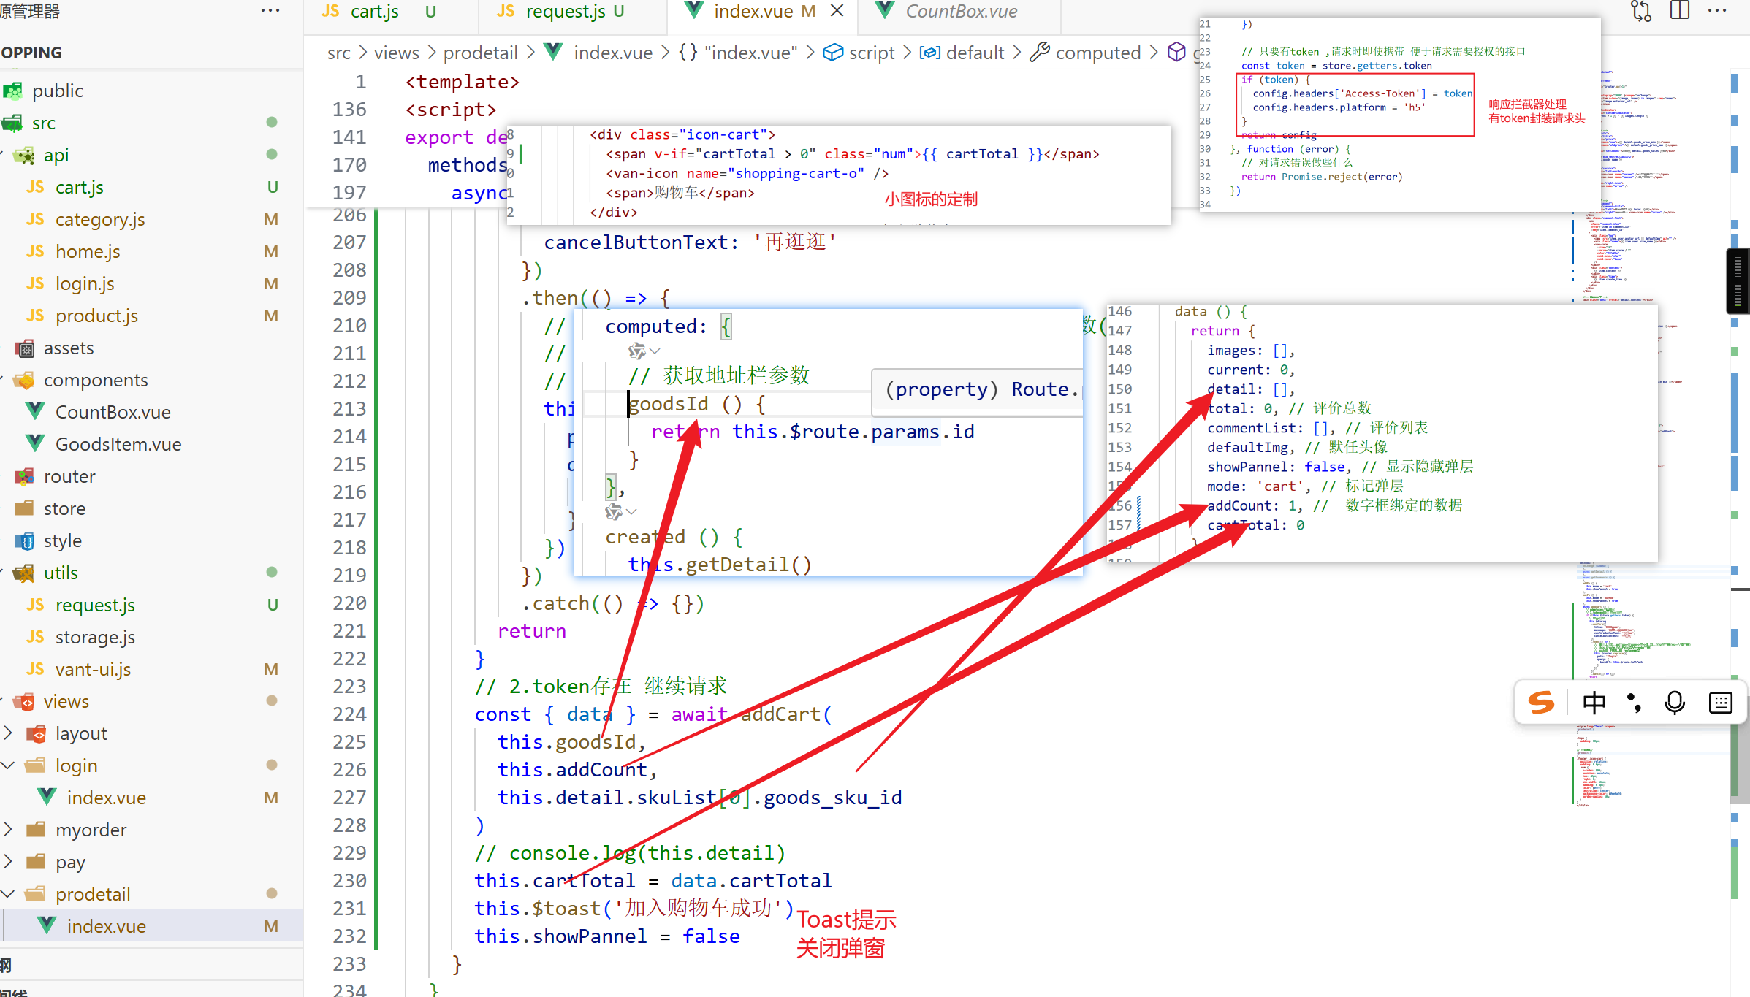Viewport: 1750px width, 997px height.
Task: Open editor more actions ellipsis
Action: click(x=1717, y=11)
